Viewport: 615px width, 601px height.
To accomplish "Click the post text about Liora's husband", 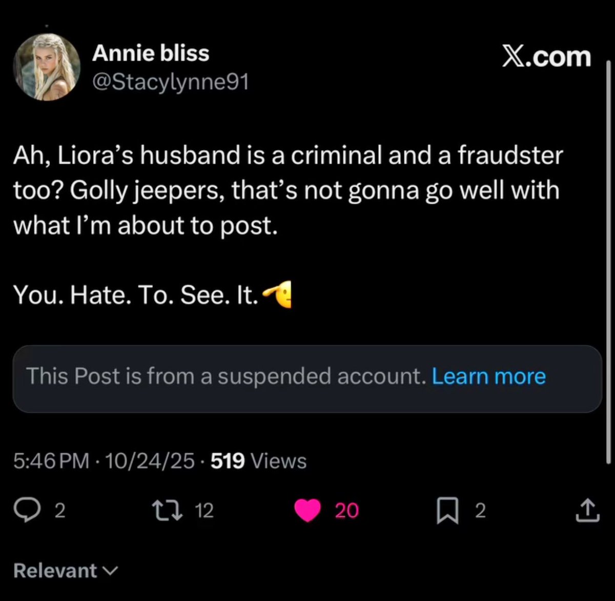I will pos(287,190).
